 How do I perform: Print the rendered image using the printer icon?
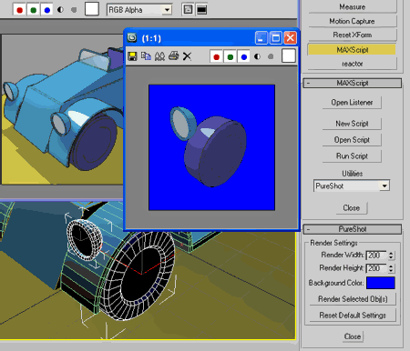coord(174,55)
